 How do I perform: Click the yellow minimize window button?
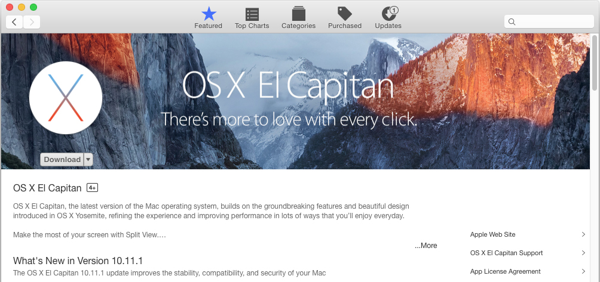tap(22, 7)
